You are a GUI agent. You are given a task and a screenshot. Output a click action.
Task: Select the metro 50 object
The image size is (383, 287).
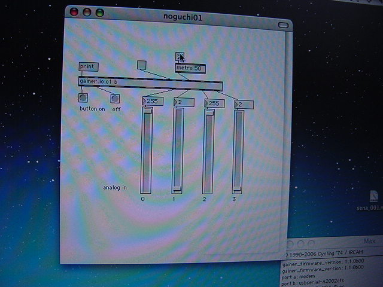coord(190,68)
